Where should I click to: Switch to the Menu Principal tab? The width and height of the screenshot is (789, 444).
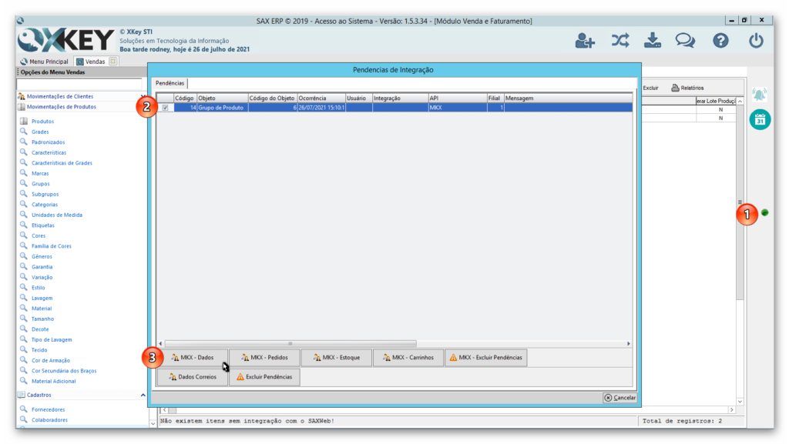(45, 62)
